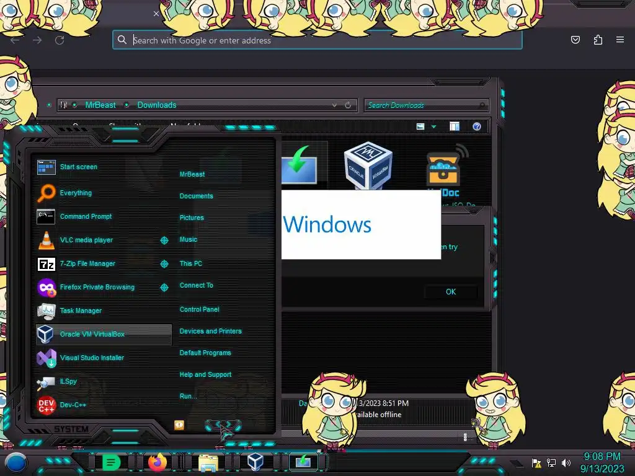This screenshot has width=635, height=476.
Task: Select the green arrow installer file in Downloads
Action: click(x=300, y=165)
